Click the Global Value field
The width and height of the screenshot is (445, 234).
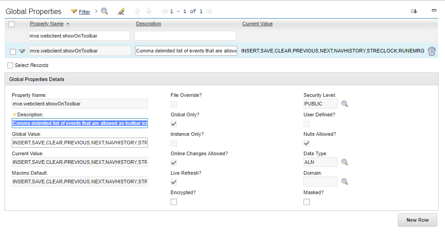coord(80,143)
